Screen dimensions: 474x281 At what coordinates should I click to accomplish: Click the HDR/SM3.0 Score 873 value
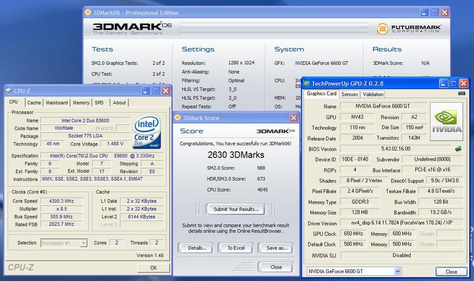261,179
